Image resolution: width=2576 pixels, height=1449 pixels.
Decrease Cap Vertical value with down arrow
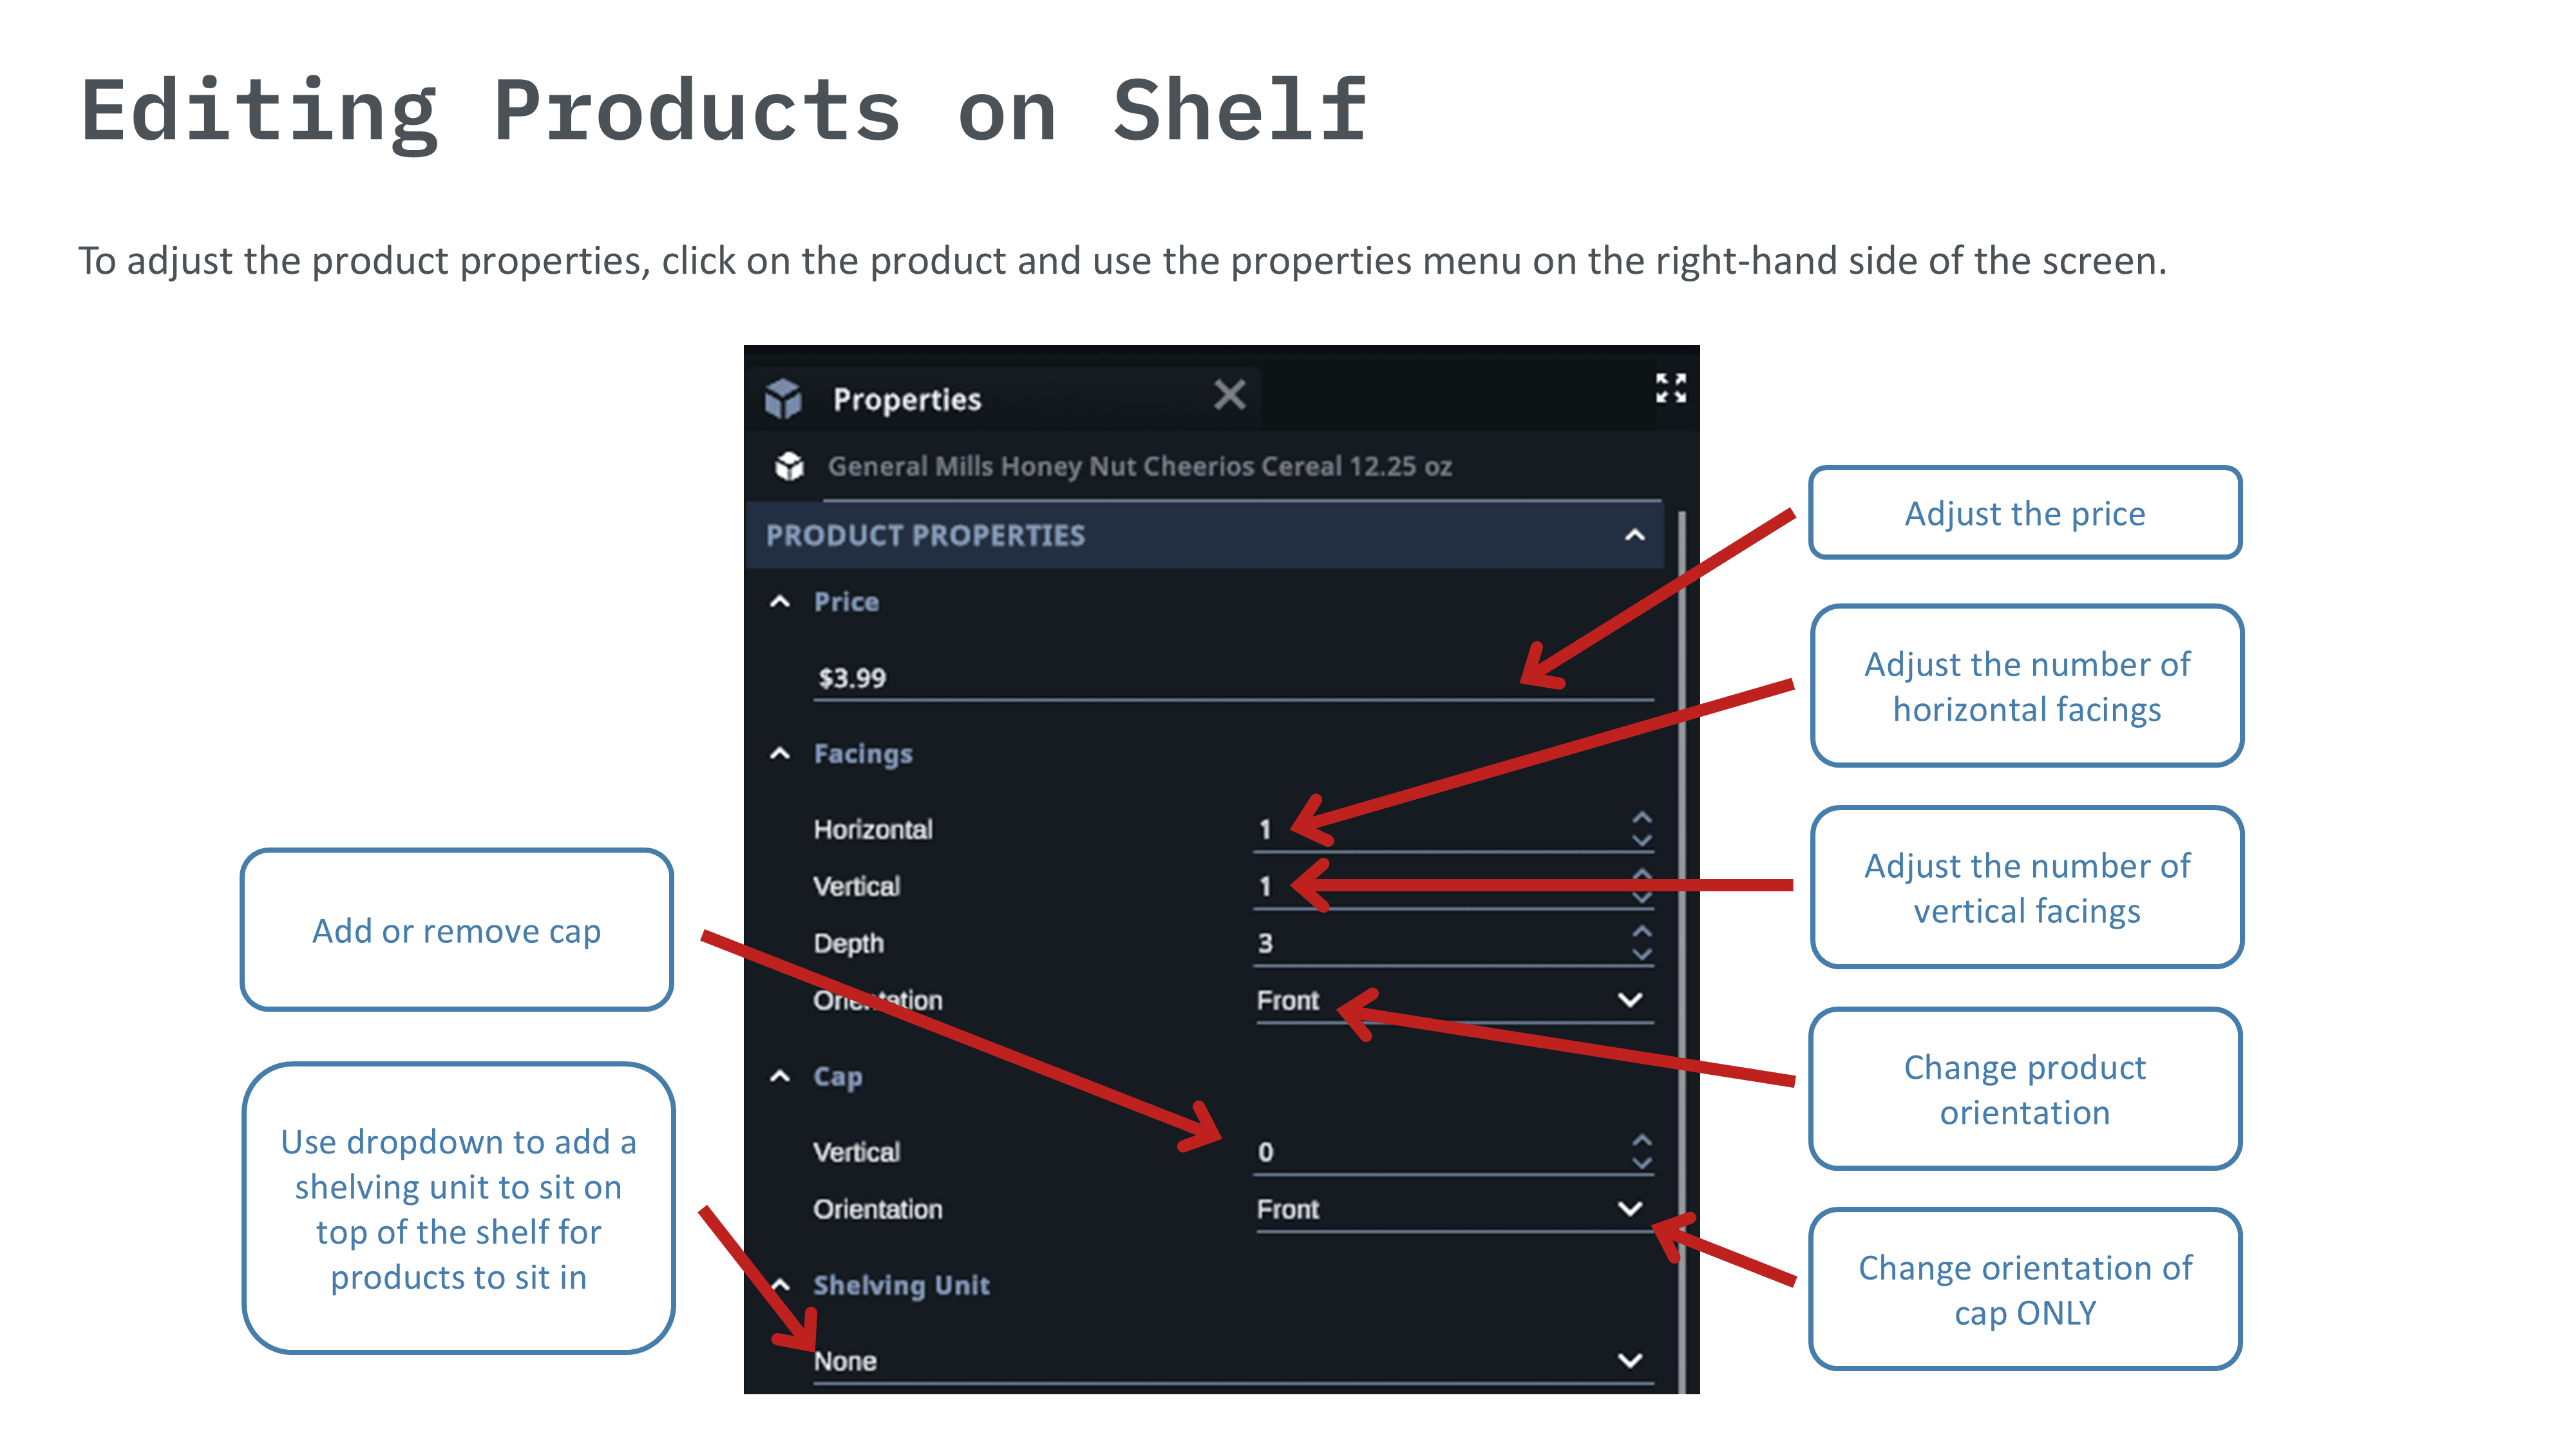(x=1641, y=1163)
